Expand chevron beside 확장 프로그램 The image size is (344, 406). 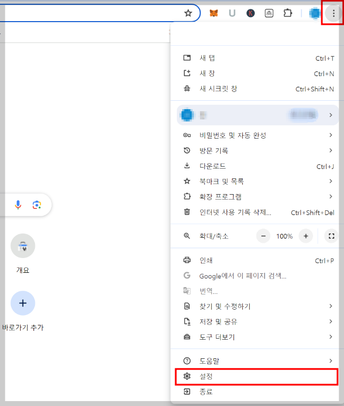point(331,197)
